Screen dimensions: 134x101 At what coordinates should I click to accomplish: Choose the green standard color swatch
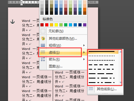[x=66, y=25]
